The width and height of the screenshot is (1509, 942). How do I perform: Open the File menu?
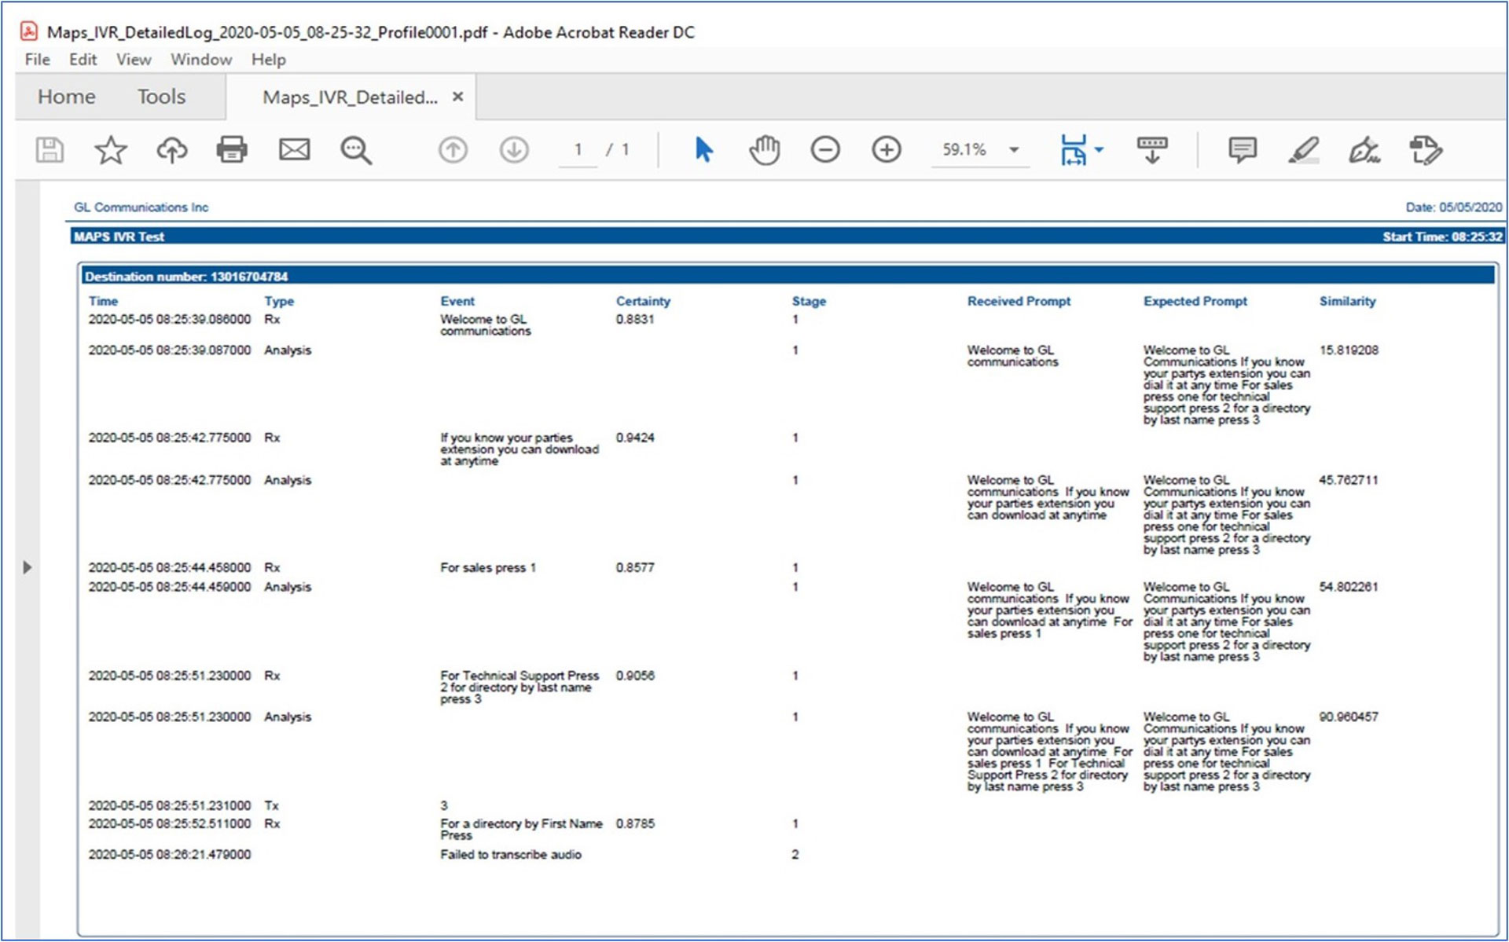[x=37, y=60]
